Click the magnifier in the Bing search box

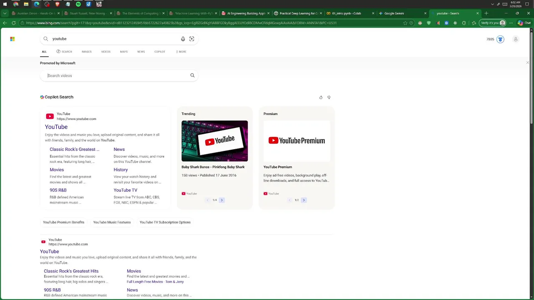point(46,39)
